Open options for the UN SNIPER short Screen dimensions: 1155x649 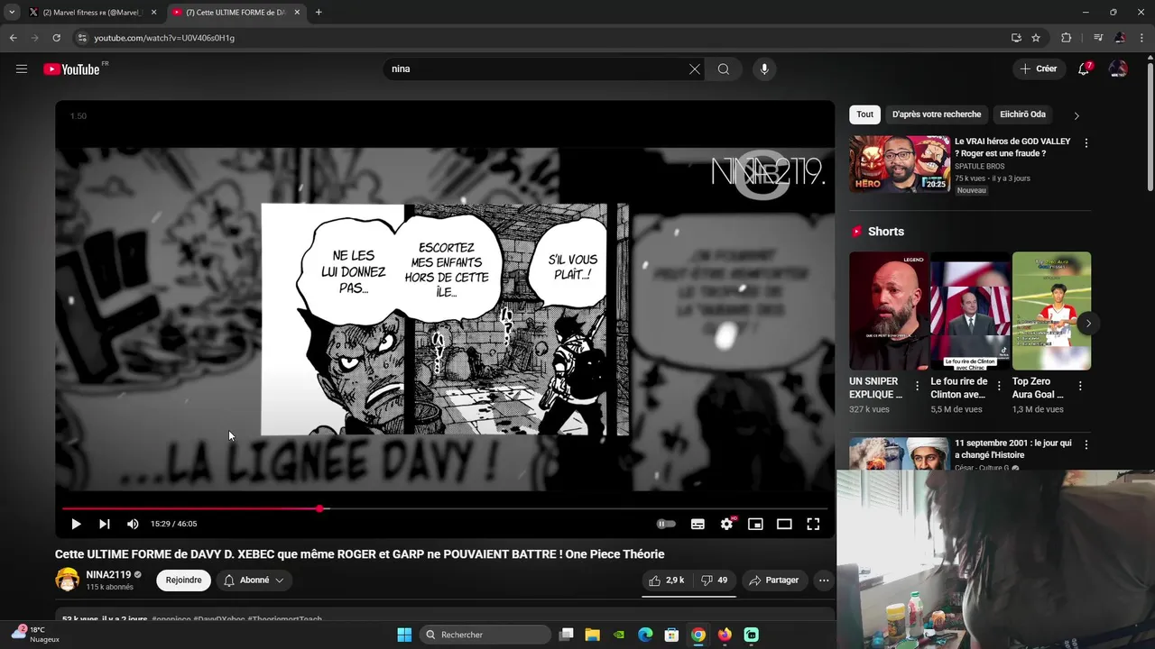(917, 386)
